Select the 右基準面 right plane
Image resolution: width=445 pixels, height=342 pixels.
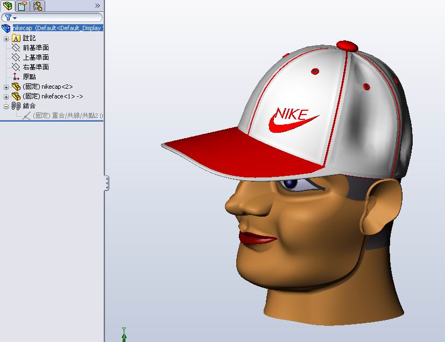36,67
